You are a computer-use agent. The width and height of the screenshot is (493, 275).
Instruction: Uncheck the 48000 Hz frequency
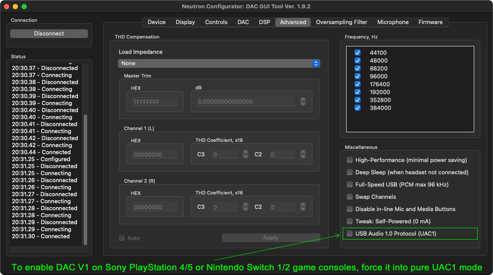coord(358,60)
